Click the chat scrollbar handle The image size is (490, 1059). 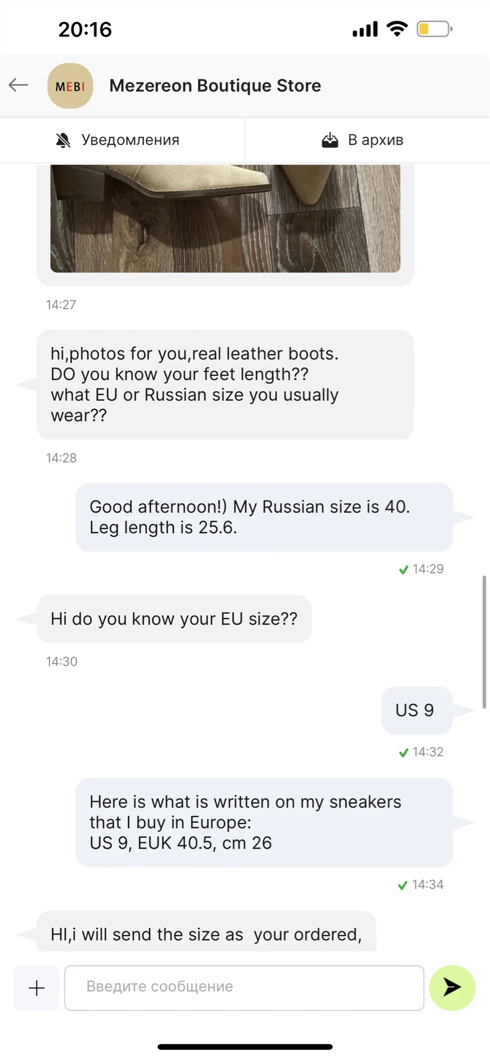click(484, 642)
